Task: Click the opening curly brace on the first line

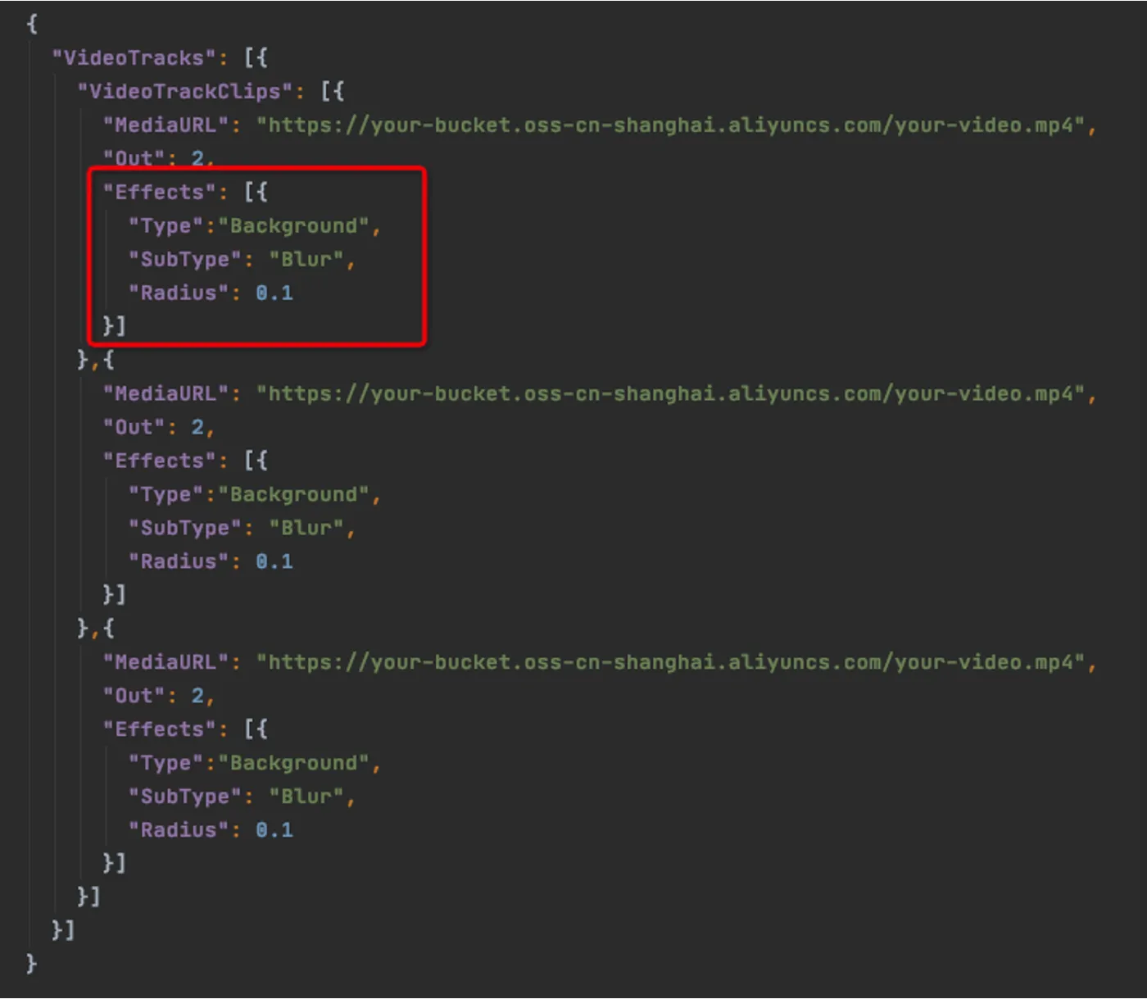Action: [32, 24]
